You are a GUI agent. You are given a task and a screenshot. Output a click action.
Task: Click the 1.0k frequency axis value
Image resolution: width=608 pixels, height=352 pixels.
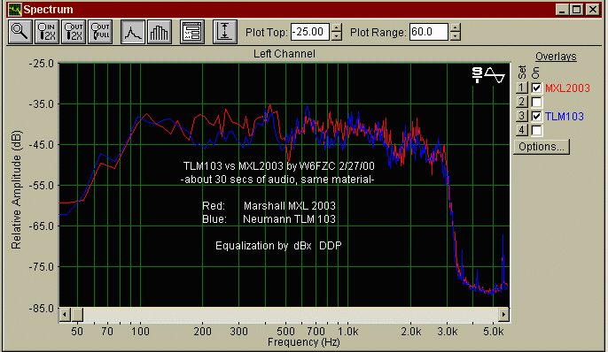347,332
